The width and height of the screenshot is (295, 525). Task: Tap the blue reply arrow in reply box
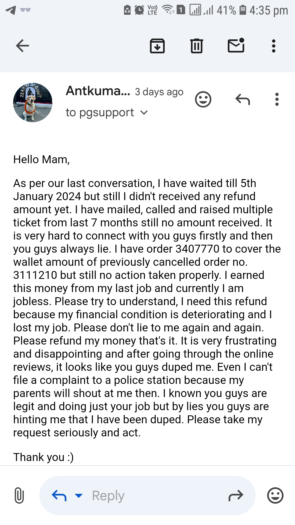[59, 495]
